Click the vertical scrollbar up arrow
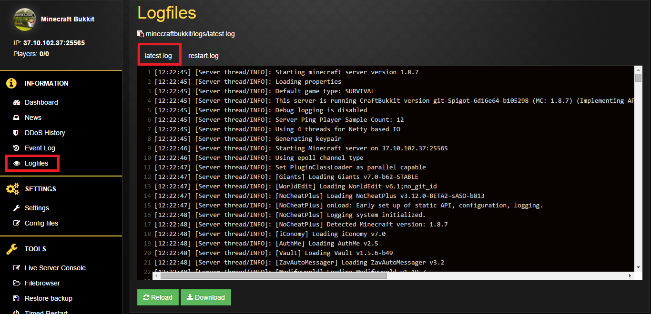 pos(638,69)
